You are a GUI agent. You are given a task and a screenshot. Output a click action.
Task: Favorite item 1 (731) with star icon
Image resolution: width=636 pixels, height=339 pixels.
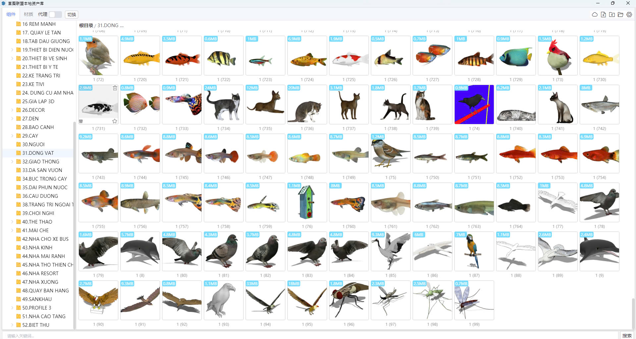(115, 121)
